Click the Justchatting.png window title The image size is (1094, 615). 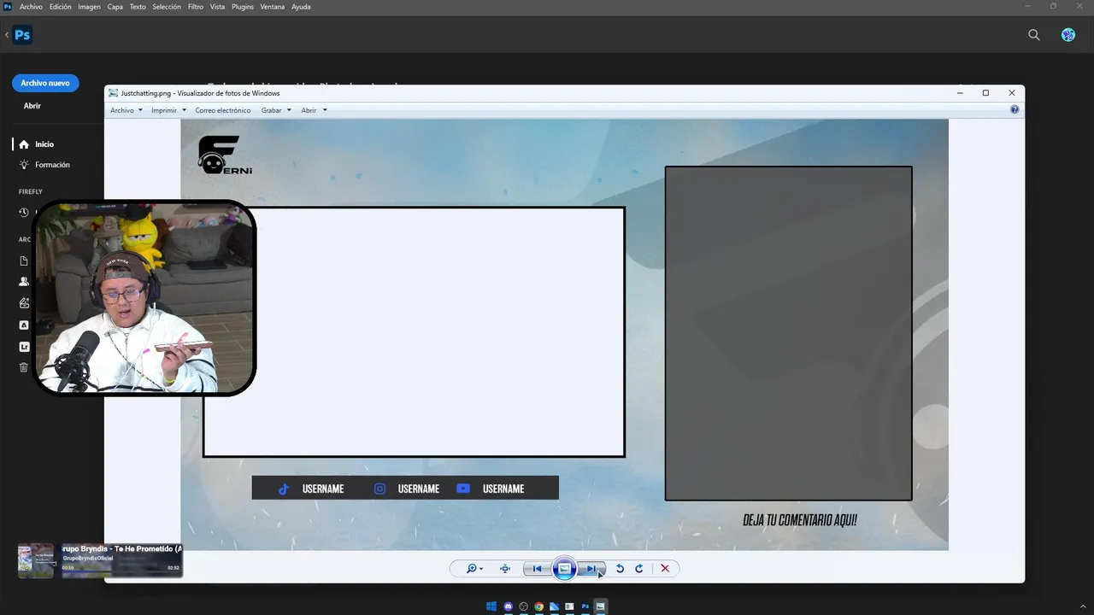(x=200, y=93)
